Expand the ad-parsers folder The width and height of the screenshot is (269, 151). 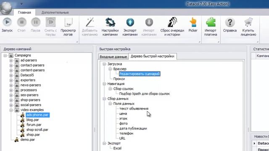coord(11,60)
